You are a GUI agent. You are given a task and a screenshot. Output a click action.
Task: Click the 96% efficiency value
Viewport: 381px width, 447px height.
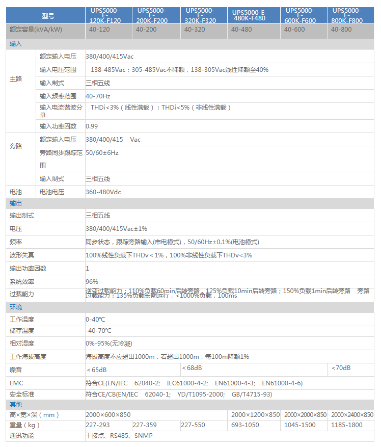(x=92, y=282)
